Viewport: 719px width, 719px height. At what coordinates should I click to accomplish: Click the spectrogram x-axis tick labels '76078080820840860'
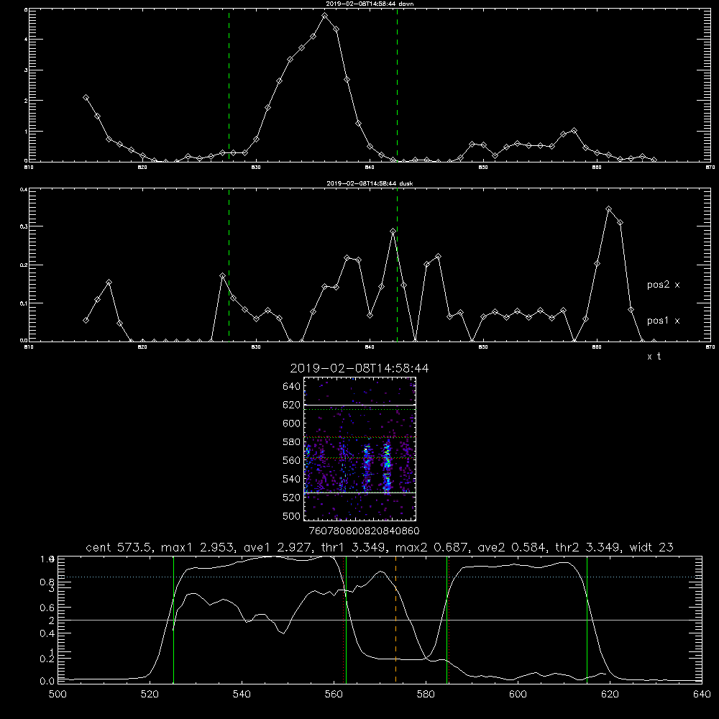[x=364, y=531]
